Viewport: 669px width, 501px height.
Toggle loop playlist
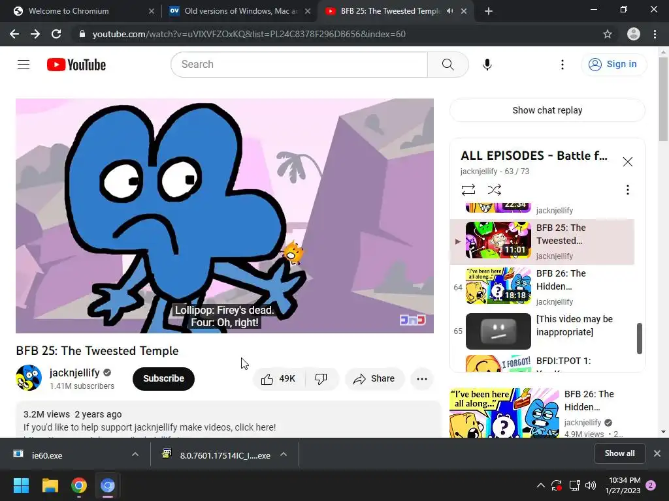pos(468,190)
